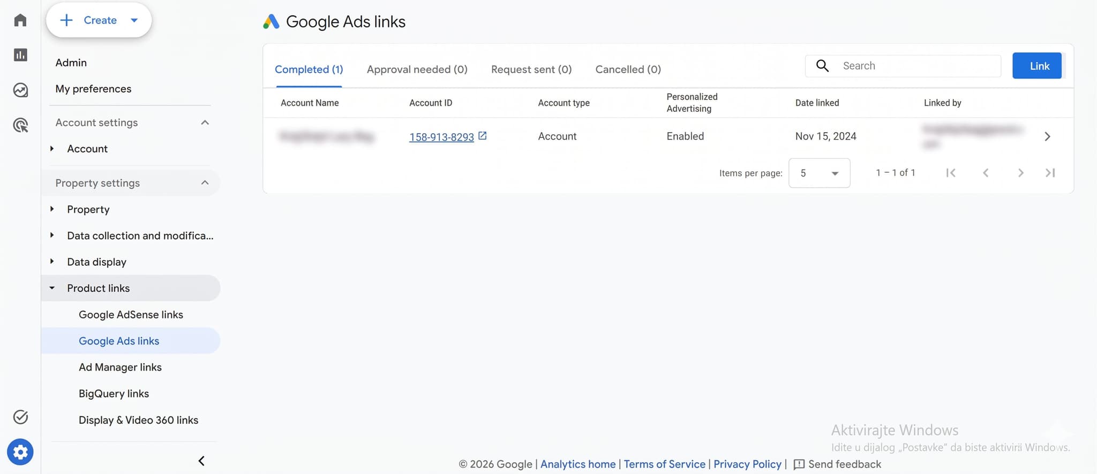1097x474 pixels.
Task: Open the Advertising icon in left rail
Action: pyautogui.click(x=20, y=125)
